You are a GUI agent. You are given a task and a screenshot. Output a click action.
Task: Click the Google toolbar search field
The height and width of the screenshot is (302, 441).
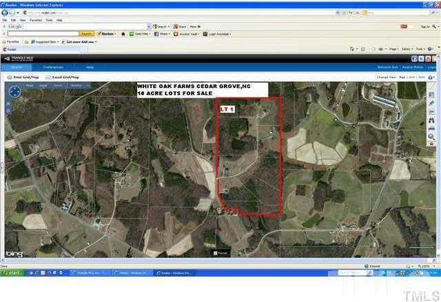click(x=85, y=26)
